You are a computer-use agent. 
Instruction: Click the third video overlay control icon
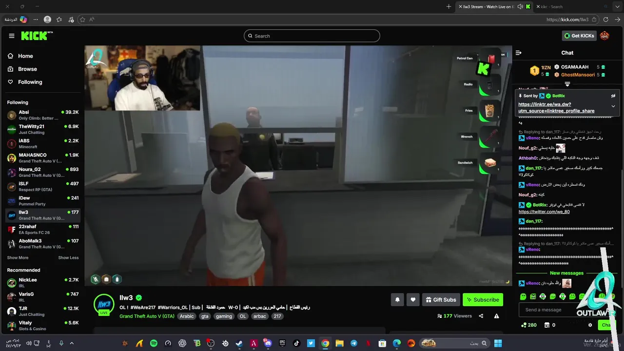pos(117,279)
